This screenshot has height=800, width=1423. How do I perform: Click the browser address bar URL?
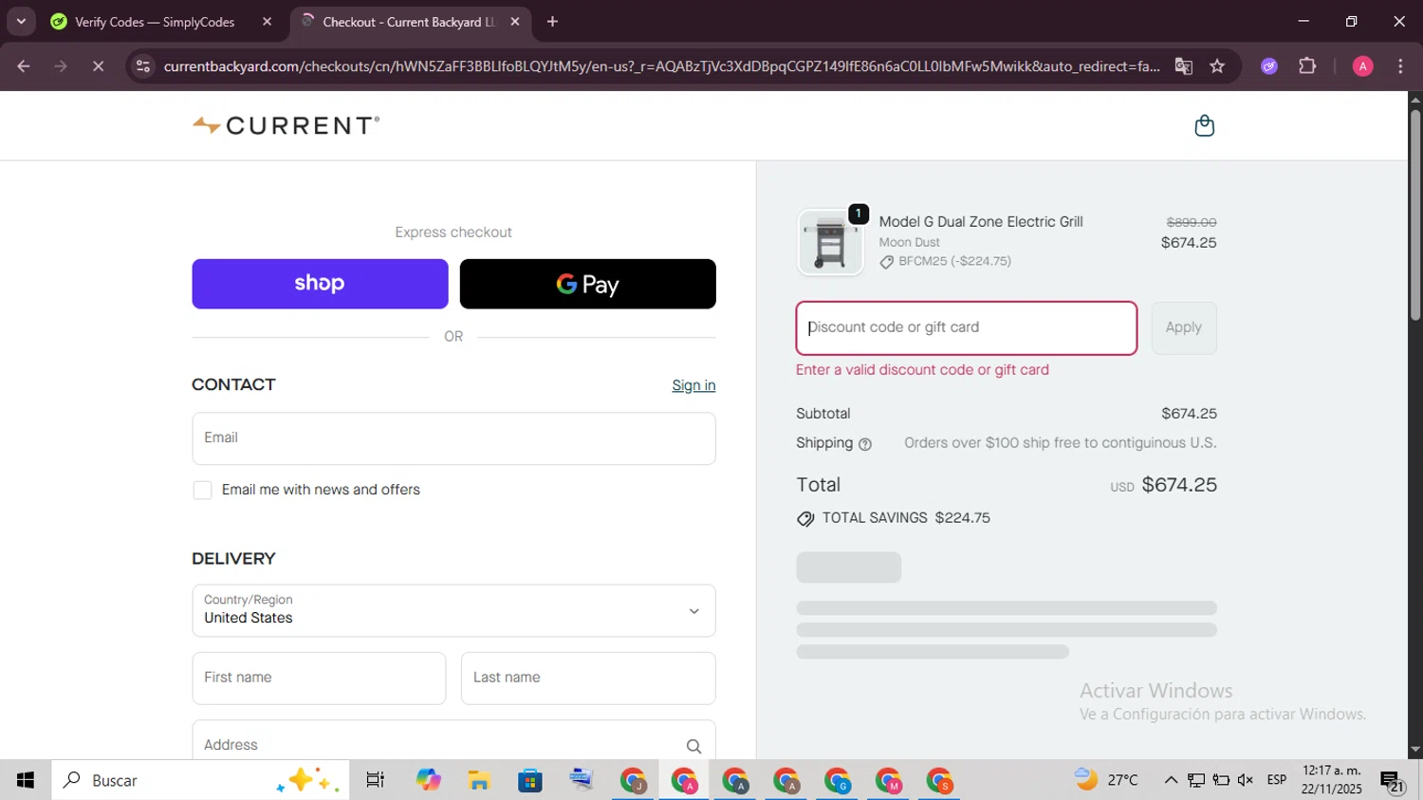661,66
